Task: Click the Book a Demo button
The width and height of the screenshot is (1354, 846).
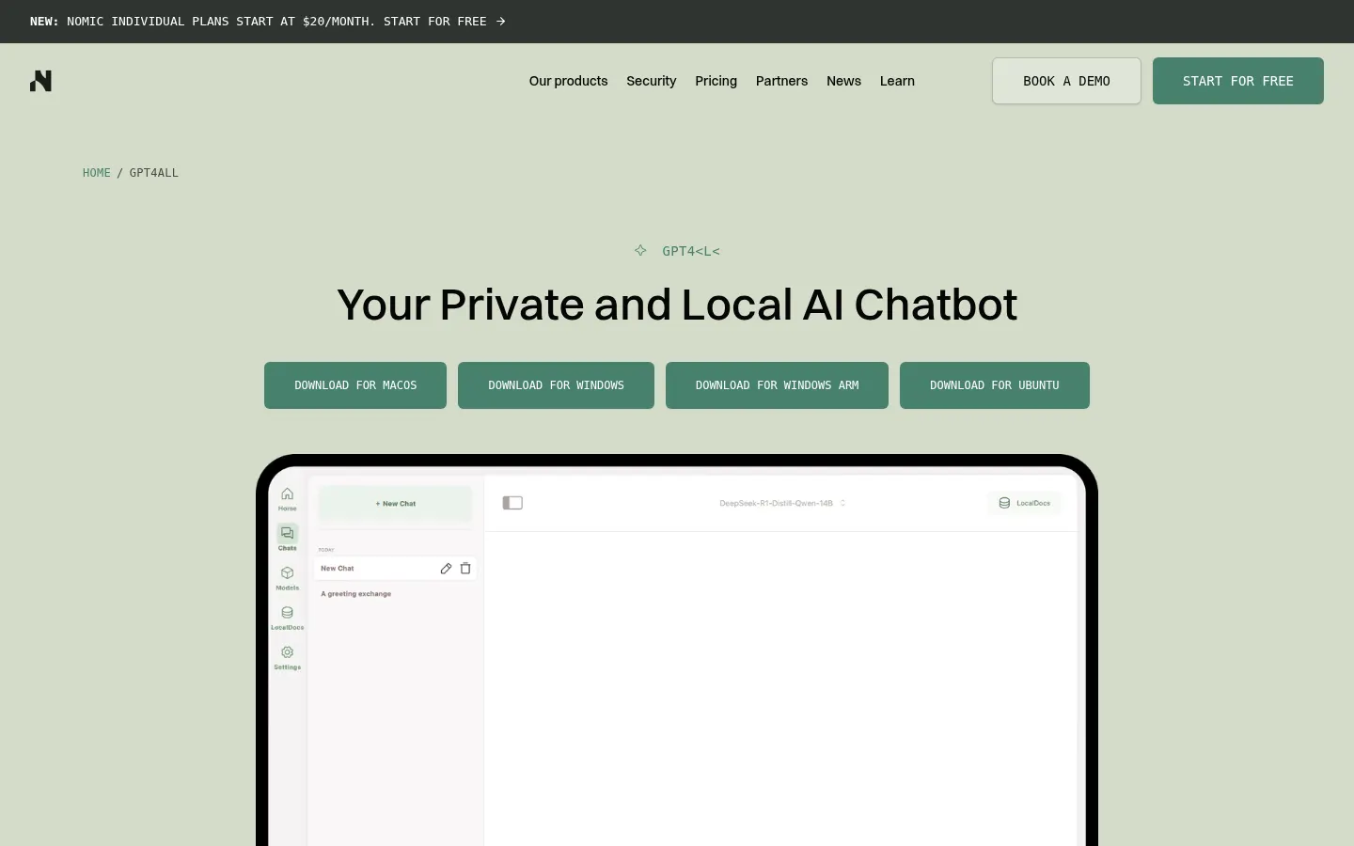Action: (x=1066, y=81)
